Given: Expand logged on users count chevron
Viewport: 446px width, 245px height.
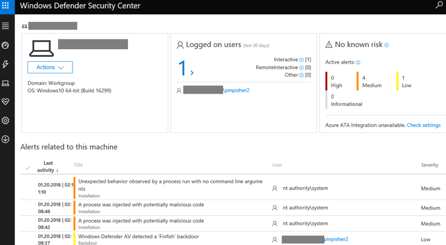Looking at the screenshot, I should click(x=192, y=73).
